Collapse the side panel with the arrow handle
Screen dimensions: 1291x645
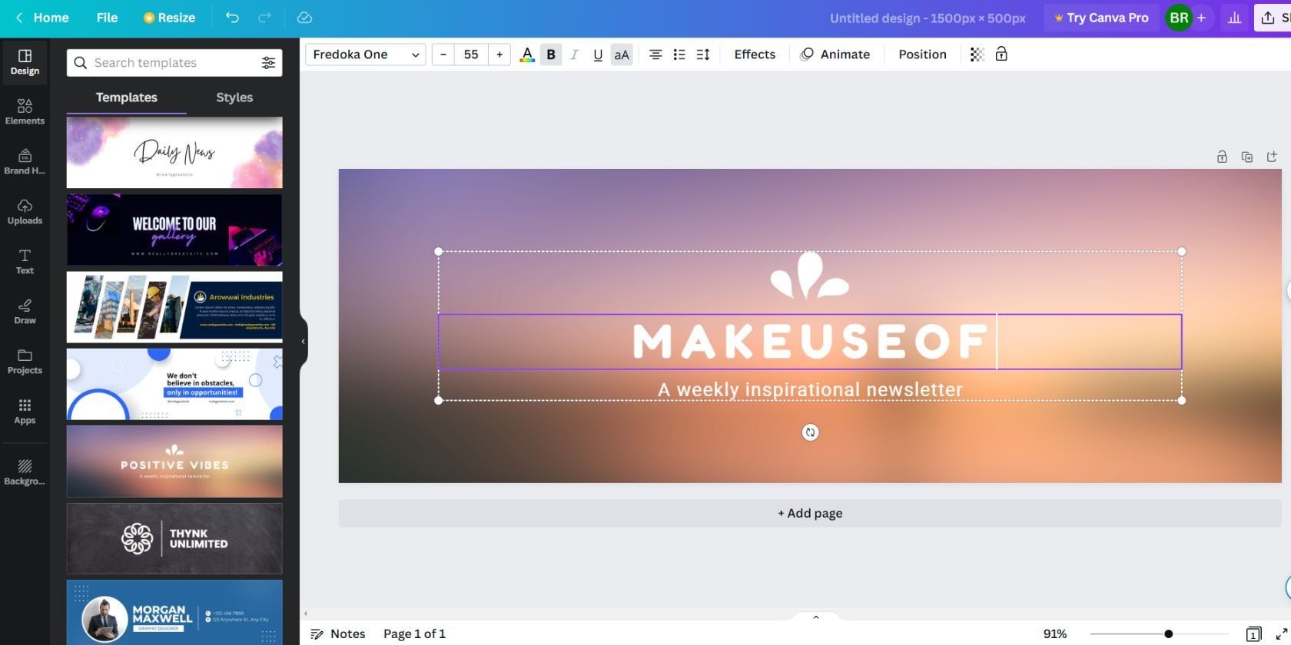(304, 341)
